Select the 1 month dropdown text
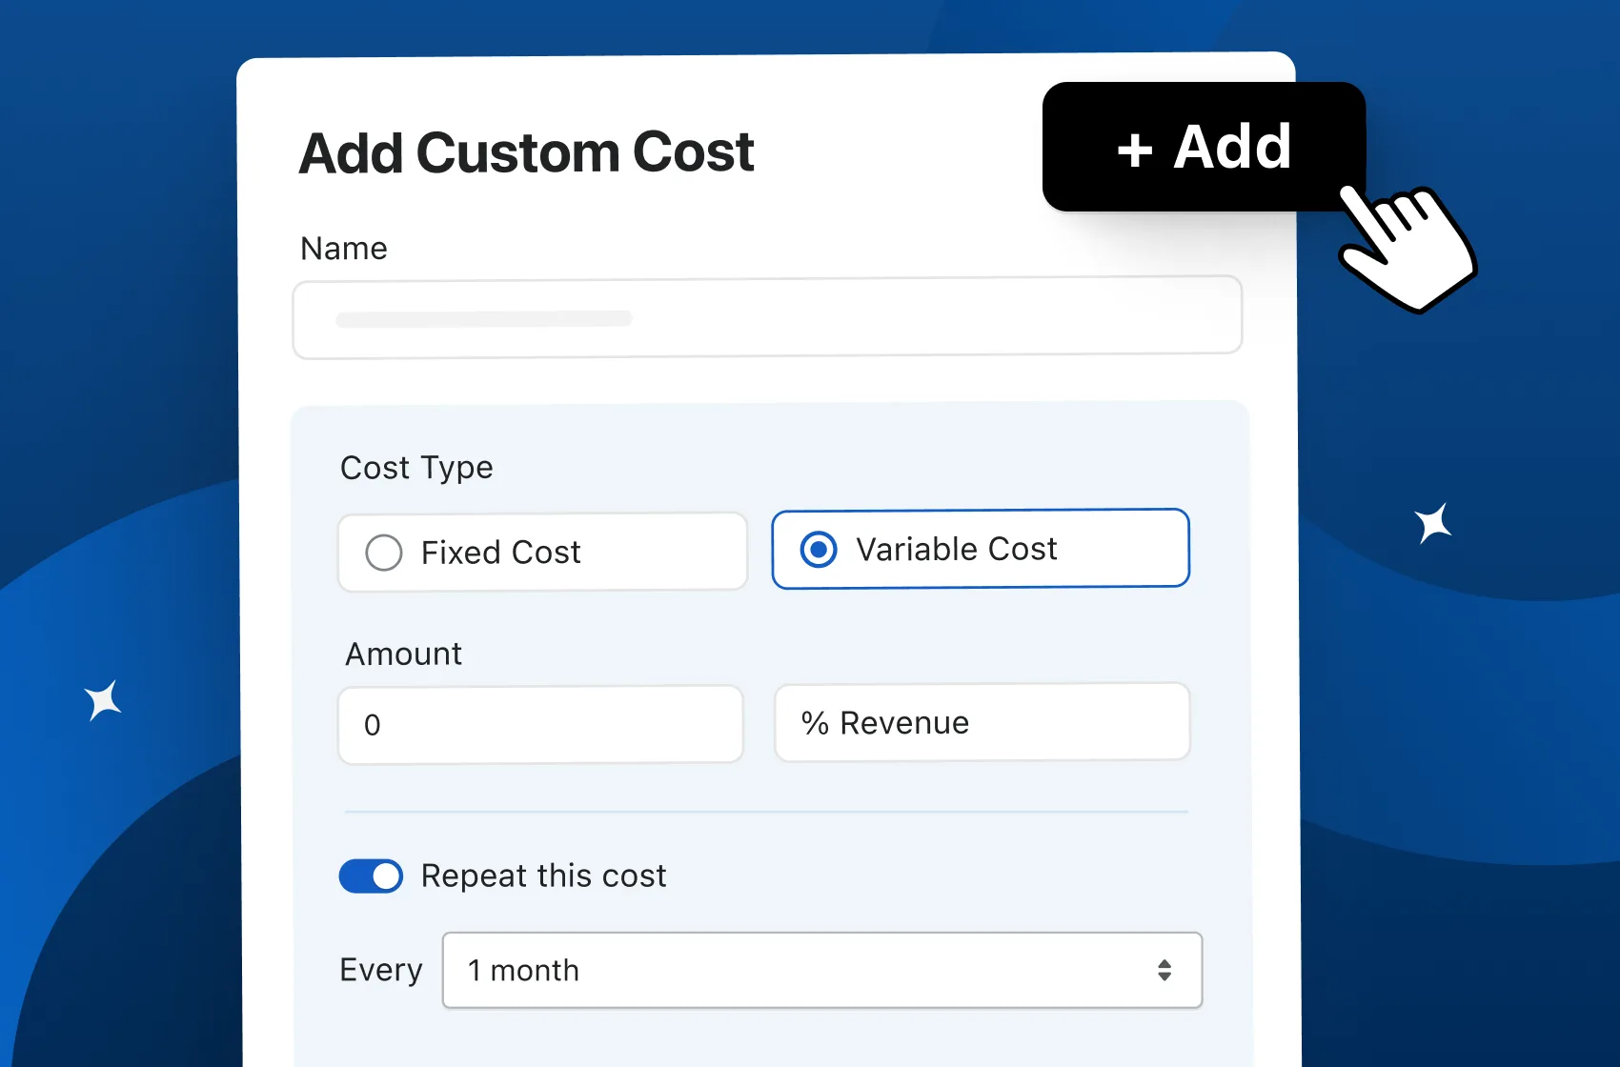This screenshot has width=1620, height=1067. [x=522, y=971]
